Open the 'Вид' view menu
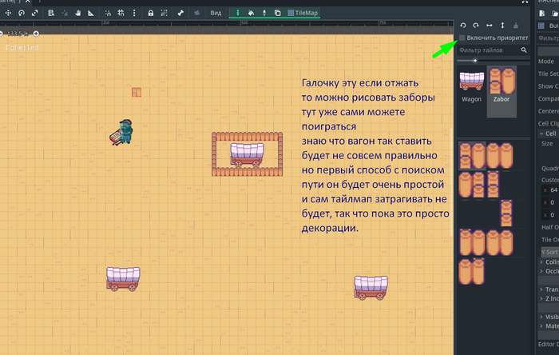Image resolution: width=559 pixels, height=355 pixels. [x=216, y=13]
